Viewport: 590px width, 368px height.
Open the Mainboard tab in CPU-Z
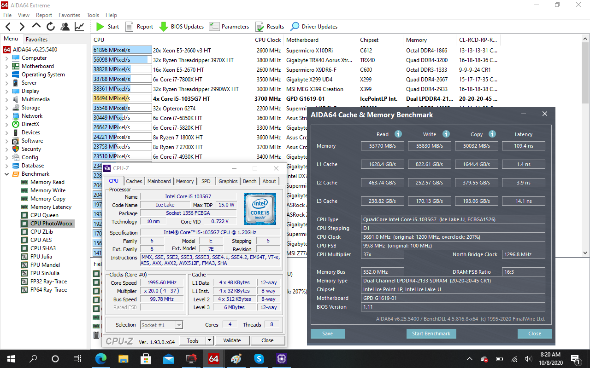coord(159,181)
